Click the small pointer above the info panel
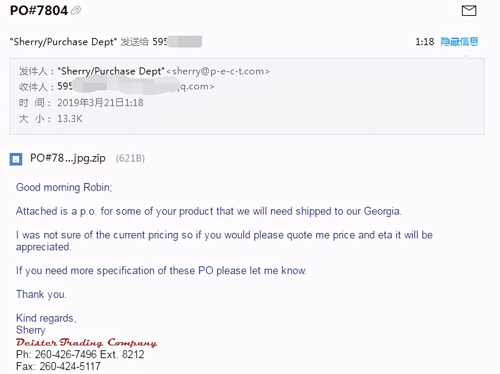Viewport: 500px width, 374px height. [467, 56]
